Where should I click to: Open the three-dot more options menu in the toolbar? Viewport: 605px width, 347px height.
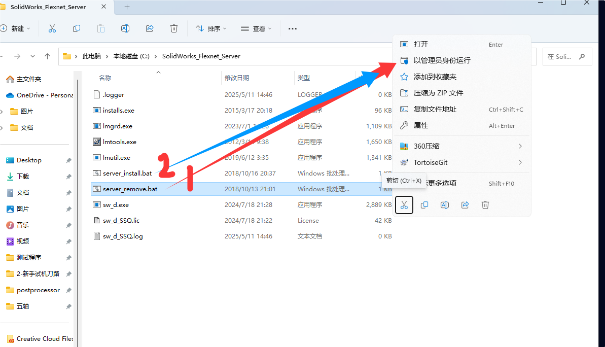(x=293, y=28)
